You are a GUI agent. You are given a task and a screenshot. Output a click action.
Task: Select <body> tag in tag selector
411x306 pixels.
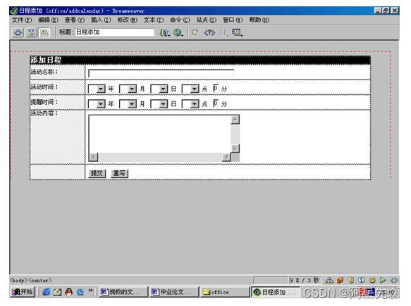pyautogui.click(x=19, y=281)
